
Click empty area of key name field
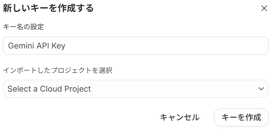[x=166, y=46]
